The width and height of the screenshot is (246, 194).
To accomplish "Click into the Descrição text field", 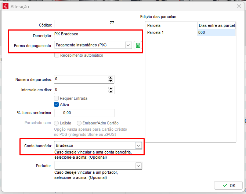I will (x=92, y=34).
